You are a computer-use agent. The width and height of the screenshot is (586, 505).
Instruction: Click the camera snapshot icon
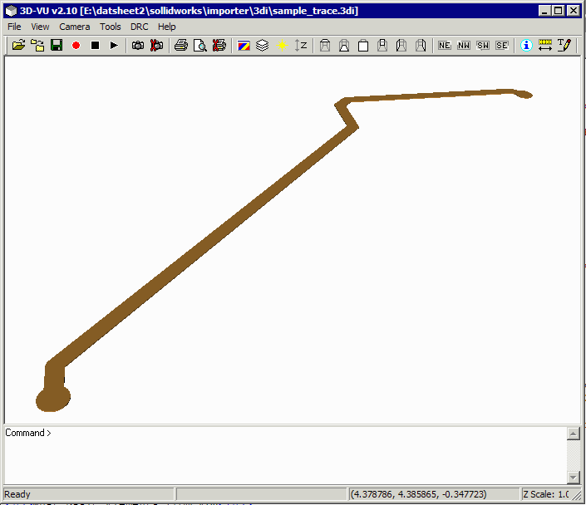tap(138, 45)
